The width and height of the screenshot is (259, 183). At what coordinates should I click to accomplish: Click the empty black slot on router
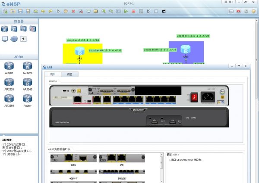(x=158, y=91)
